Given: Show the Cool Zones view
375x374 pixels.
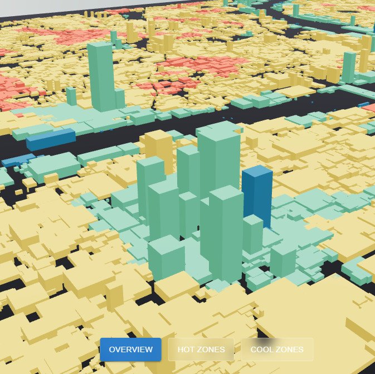Looking at the screenshot, I should (277, 349).
